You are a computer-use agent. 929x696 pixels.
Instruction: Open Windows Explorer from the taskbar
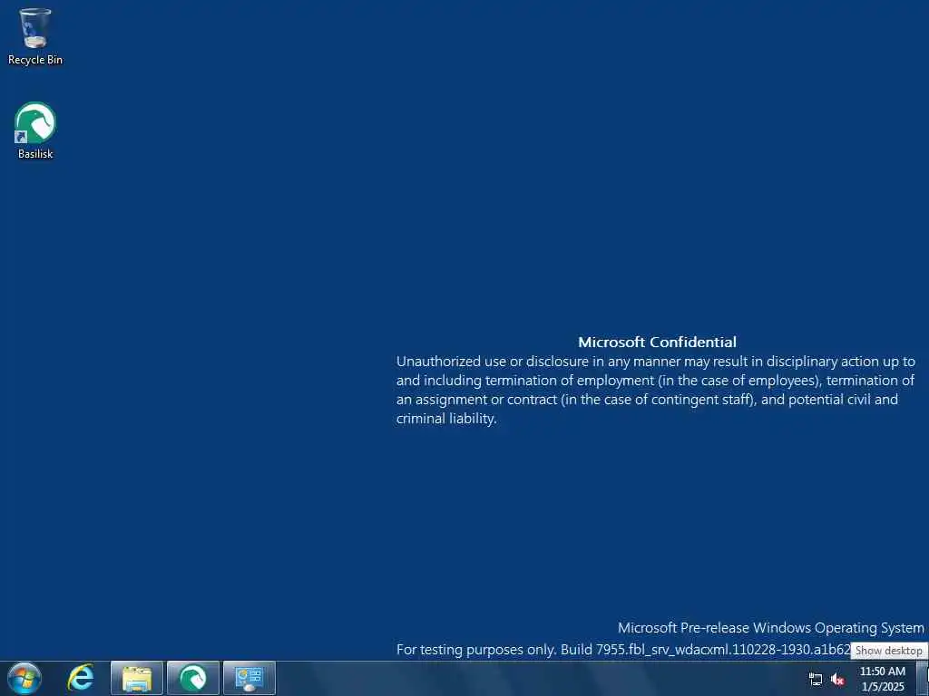click(x=137, y=679)
